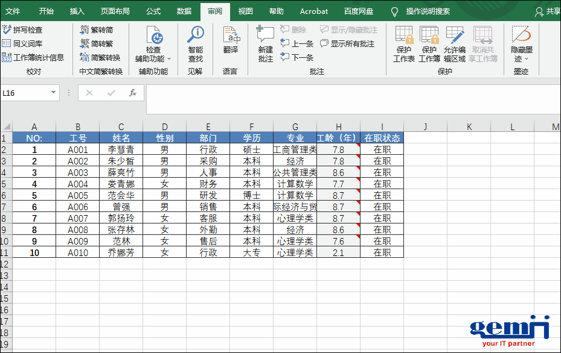The height and width of the screenshot is (353, 561).
Task: Run spell check (拼写检查)
Action: 23,30
